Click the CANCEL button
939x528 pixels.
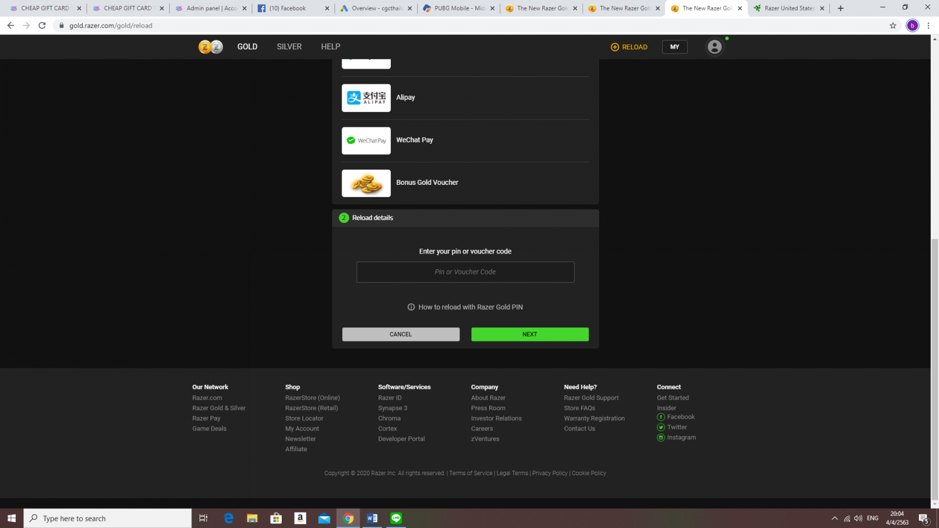tap(401, 334)
